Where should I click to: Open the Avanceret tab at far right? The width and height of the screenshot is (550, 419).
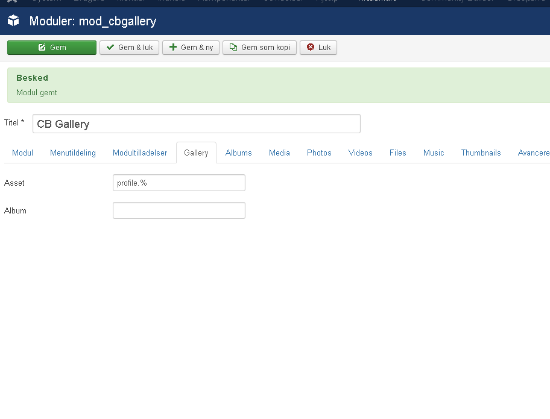[533, 153]
